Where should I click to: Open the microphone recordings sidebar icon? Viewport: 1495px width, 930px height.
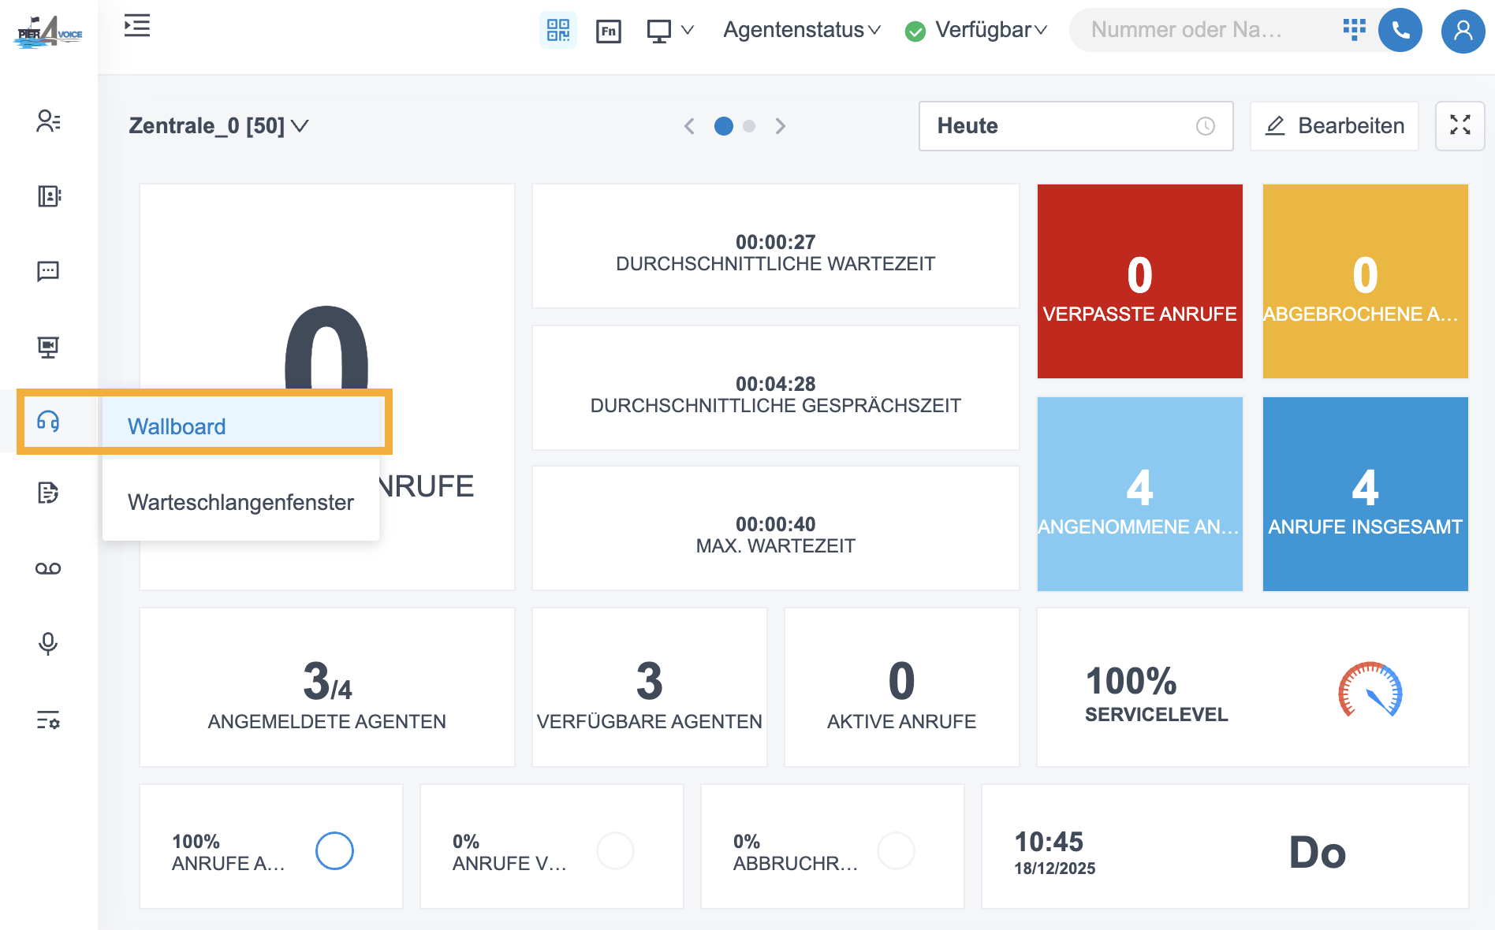pos(48,644)
